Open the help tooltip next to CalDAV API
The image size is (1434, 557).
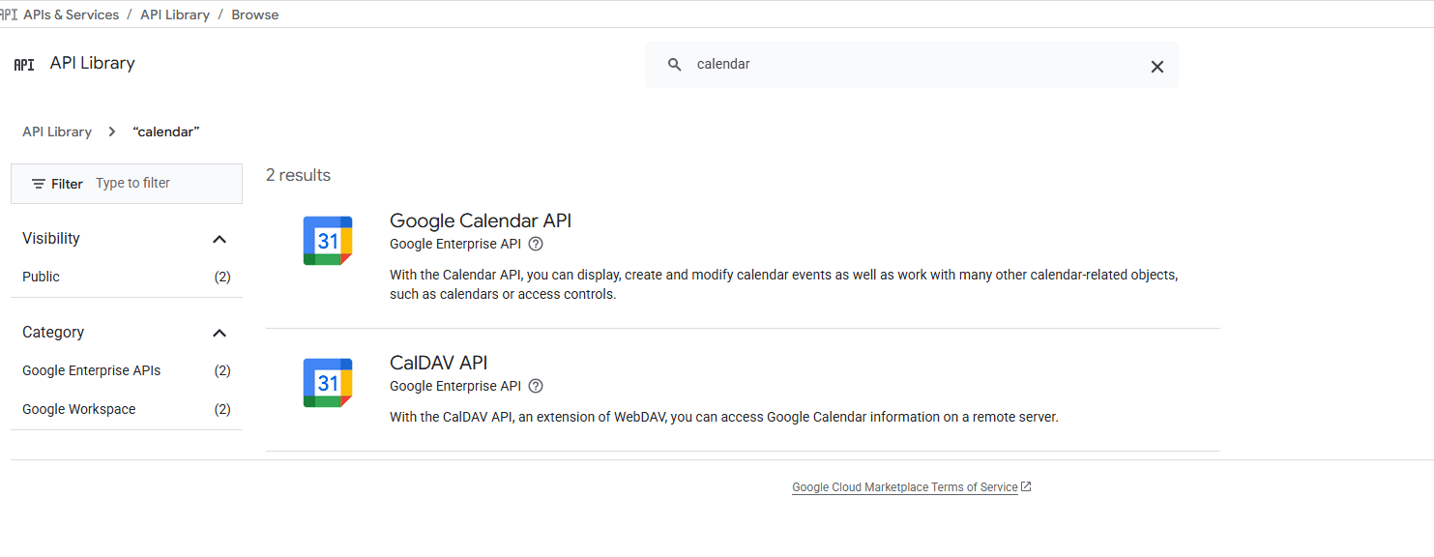pyautogui.click(x=536, y=386)
